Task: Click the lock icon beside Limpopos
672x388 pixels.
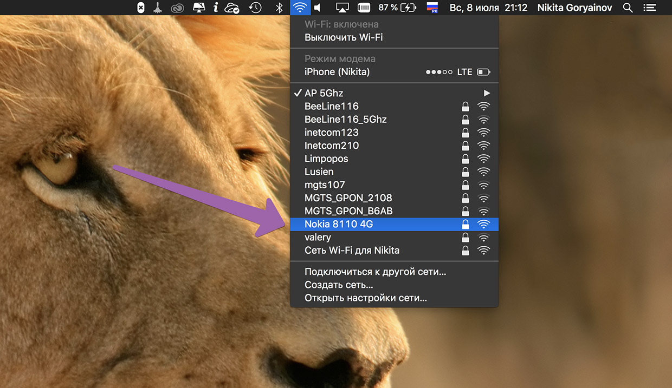Action: click(465, 159)
